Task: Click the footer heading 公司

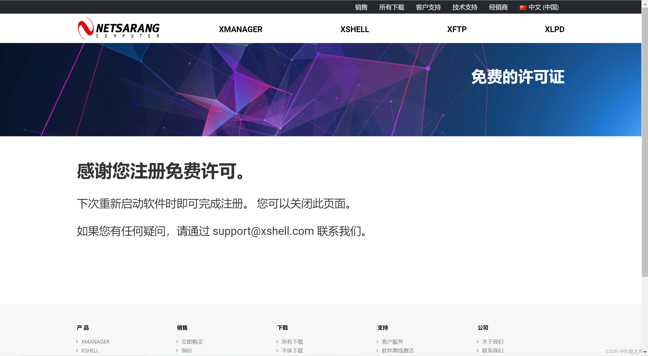Action: [483, 328]
